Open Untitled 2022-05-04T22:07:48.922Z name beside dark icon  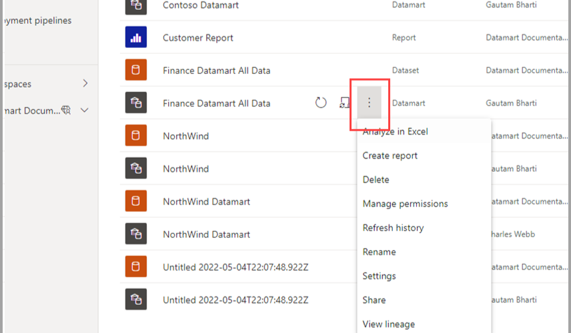(x=235, y=300)
